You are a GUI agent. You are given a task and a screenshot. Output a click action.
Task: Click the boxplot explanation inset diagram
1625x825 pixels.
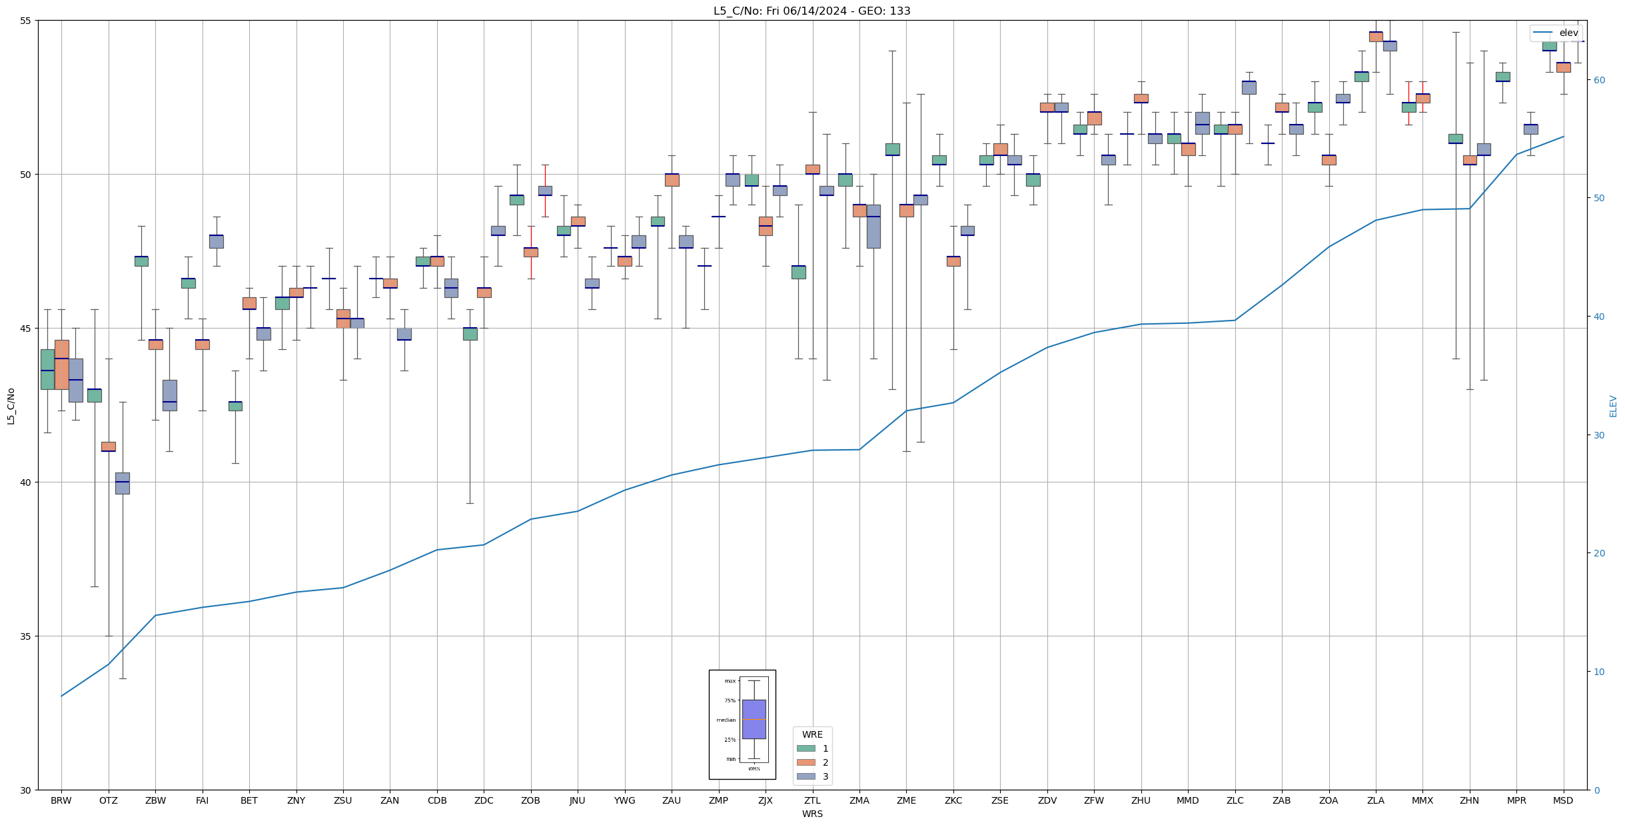tap(742, 724)
